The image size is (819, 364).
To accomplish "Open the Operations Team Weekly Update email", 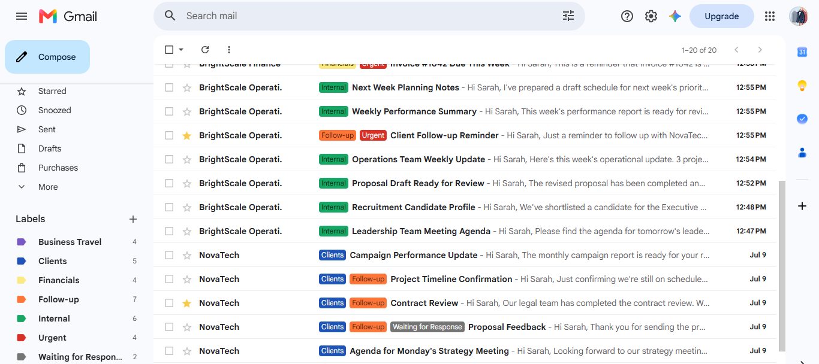I will (x=465, y=159).
